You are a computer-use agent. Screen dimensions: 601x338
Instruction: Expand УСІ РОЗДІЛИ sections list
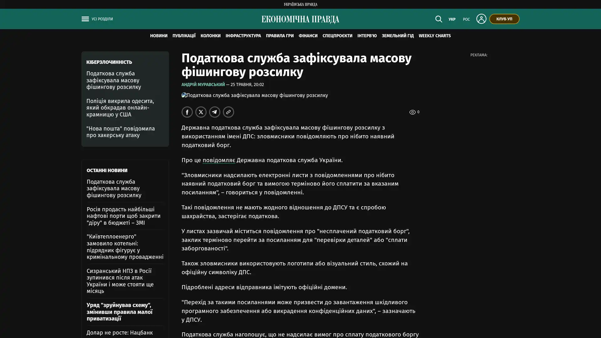pyautogui.click(x=102, y=19)
